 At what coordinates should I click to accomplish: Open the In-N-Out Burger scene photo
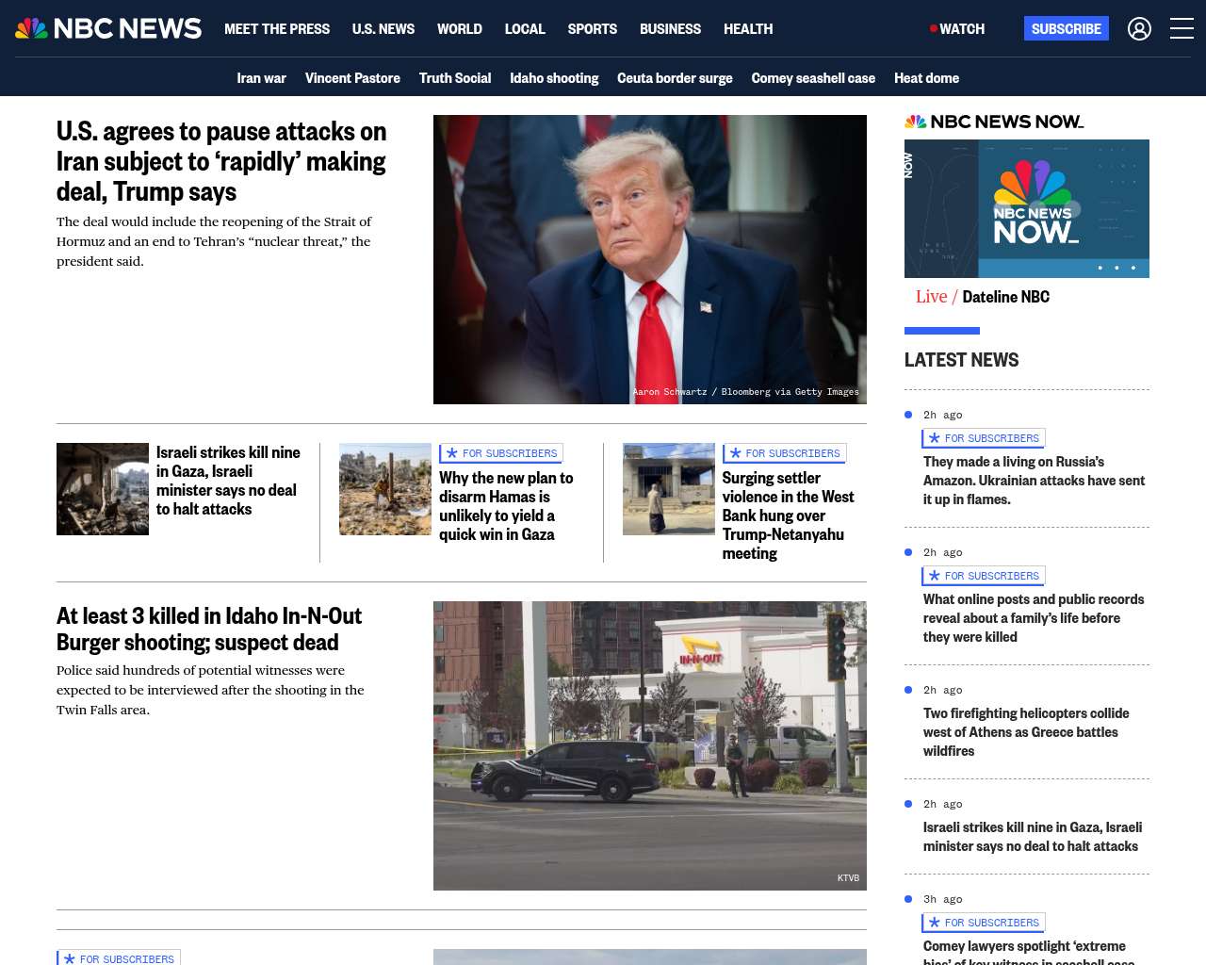coord(650,745)
